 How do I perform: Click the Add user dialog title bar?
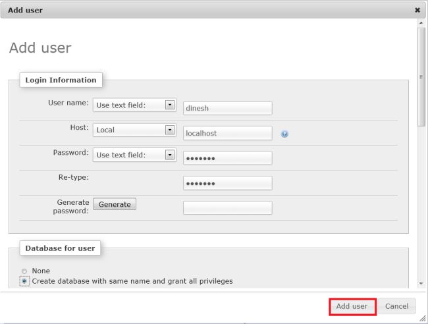(x=198, y=10)
